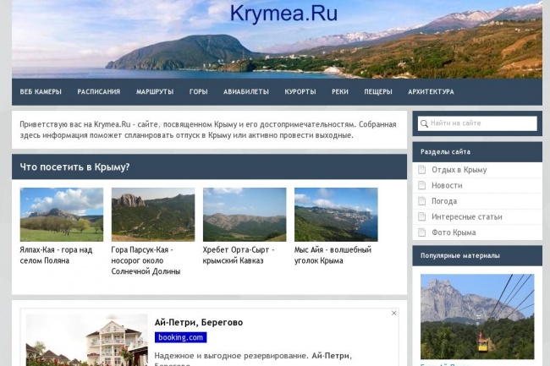The height and width of the screenshot is (366, 550).
Task: Open the РАСПИСАНИЯ menu item
Action: click(x=99, y=92)
